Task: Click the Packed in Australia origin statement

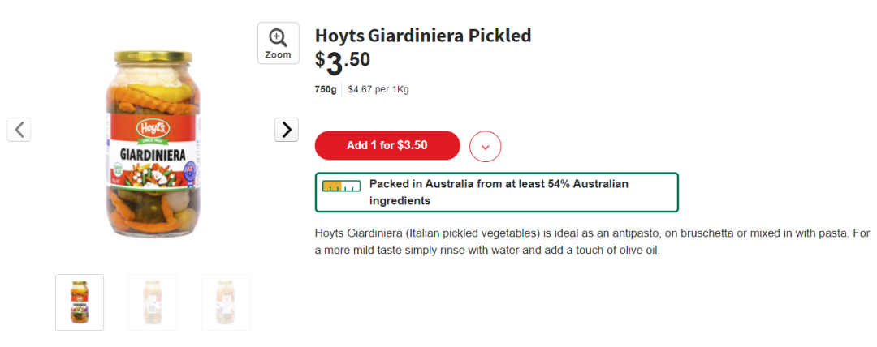Action: pyautogui.click(x=499, y=192)
